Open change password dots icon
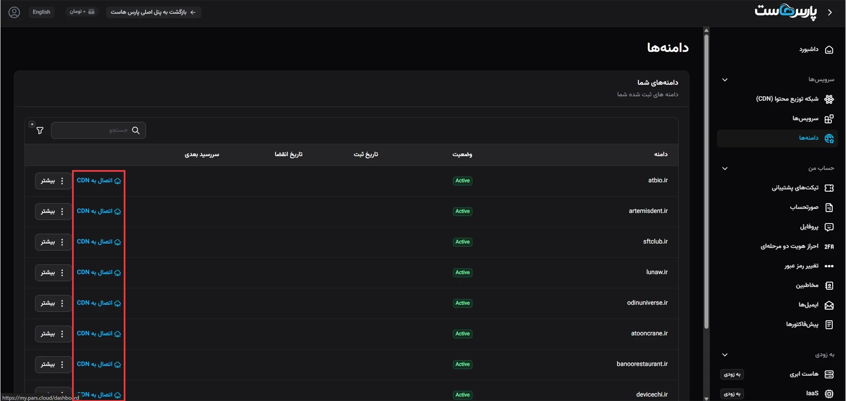 click(829, 266)
